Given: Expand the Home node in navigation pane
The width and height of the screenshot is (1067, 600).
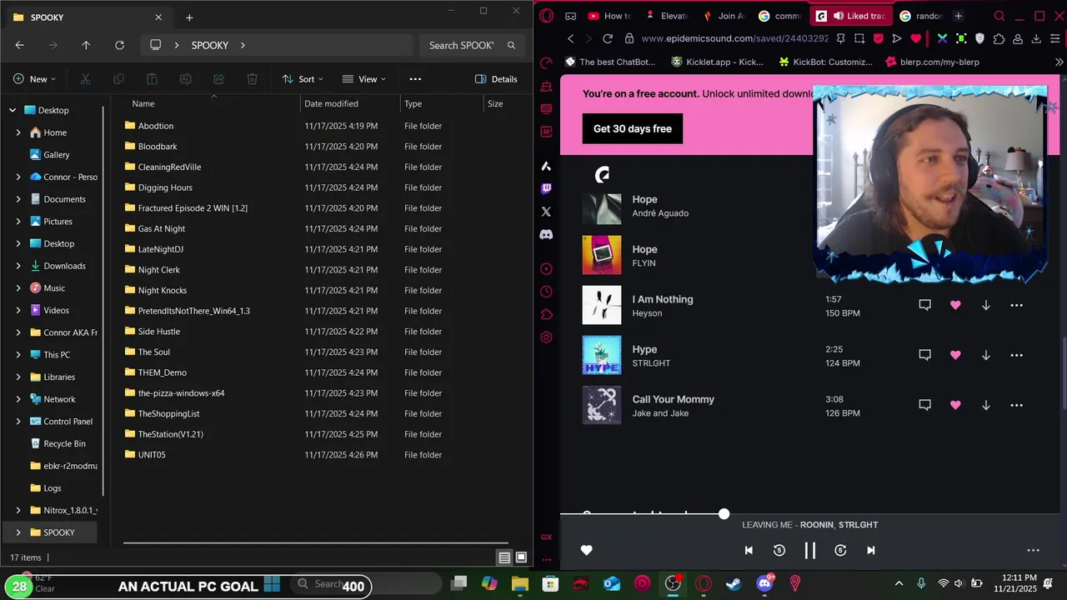Looking at the screenshot, I should tap(18, 132).
